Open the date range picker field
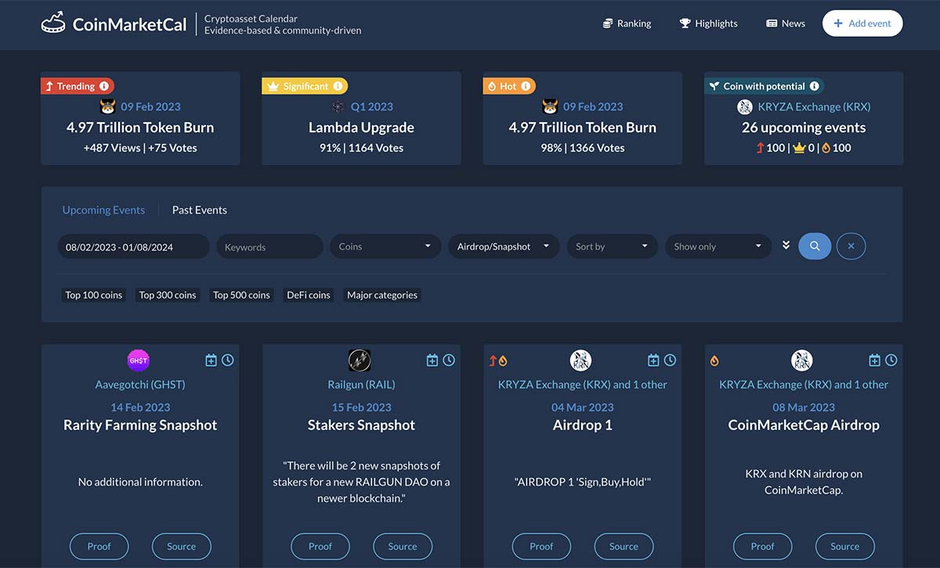The height and width of the screenshot is (568, 940). [x=133, y=246]
